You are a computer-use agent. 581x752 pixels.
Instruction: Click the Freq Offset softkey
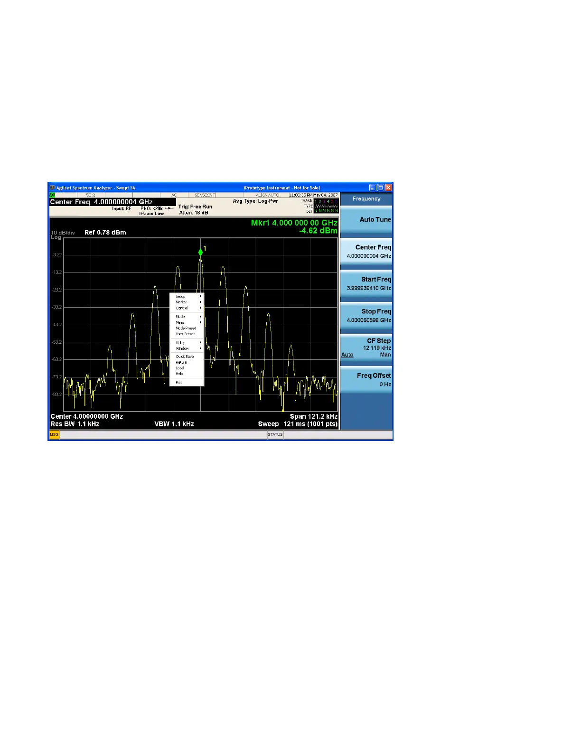366,380
